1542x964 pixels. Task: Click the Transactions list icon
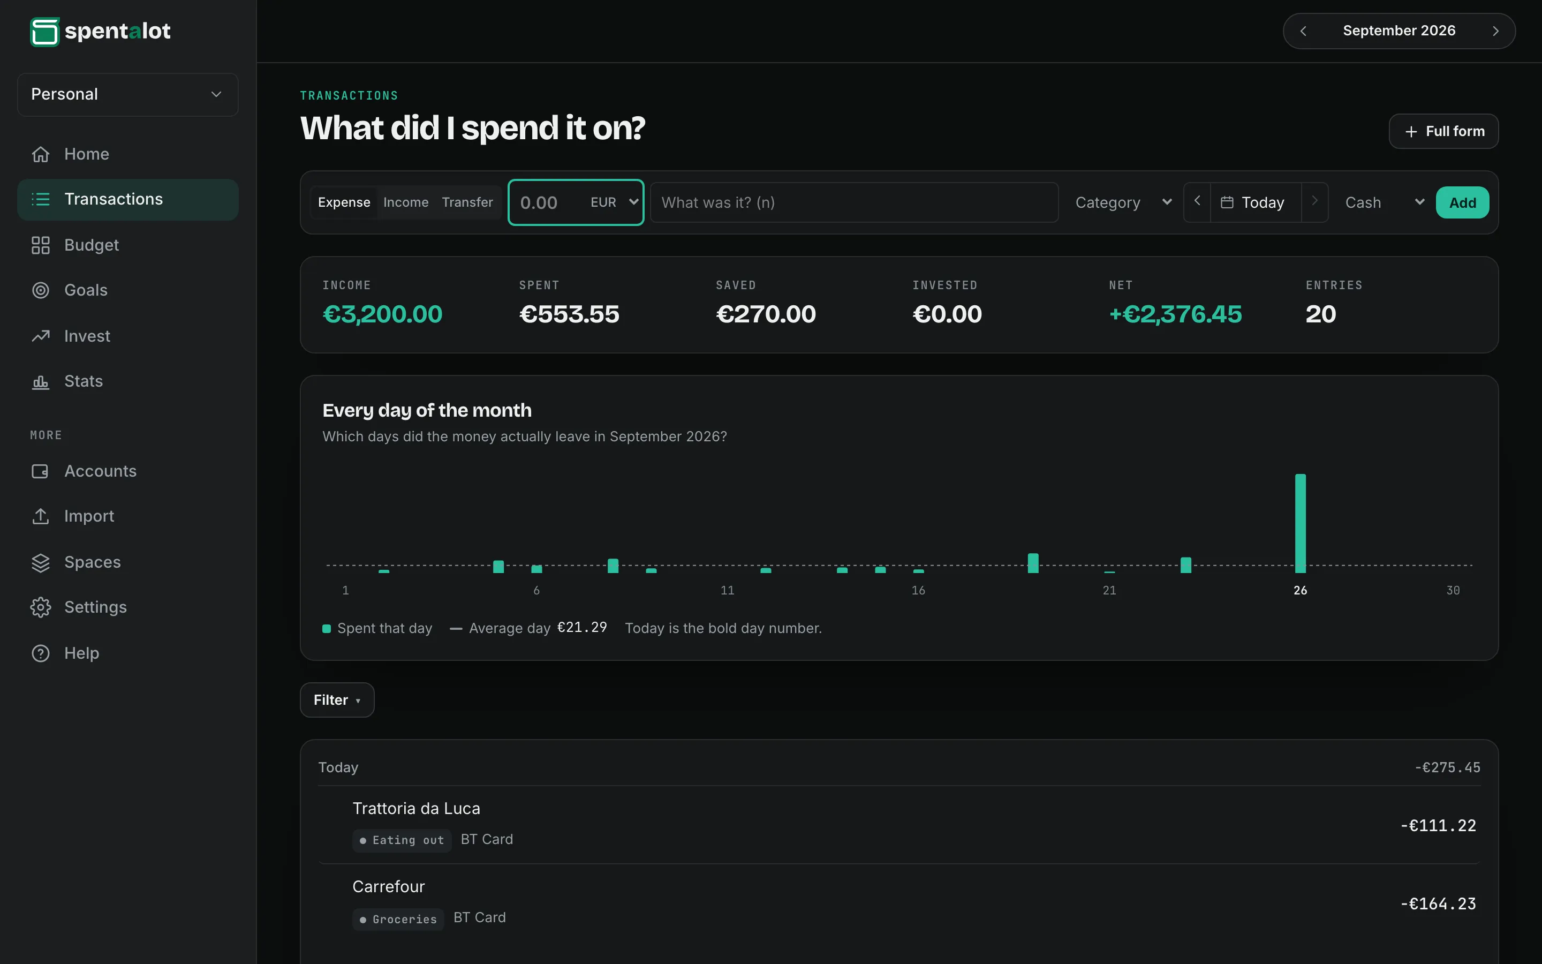coord(41,200)
